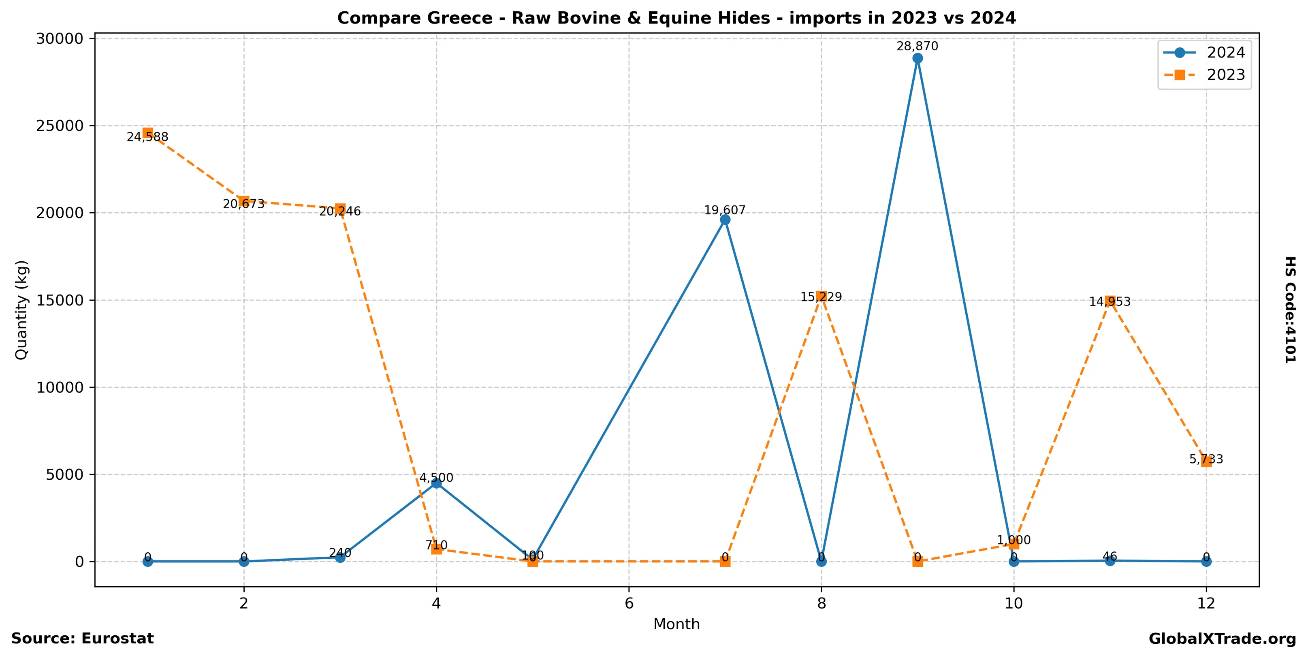Click the 2024 marker labeled 4,500
Image resolution: width=1308 pixels, height=658 pixels.
coord(436,483)
